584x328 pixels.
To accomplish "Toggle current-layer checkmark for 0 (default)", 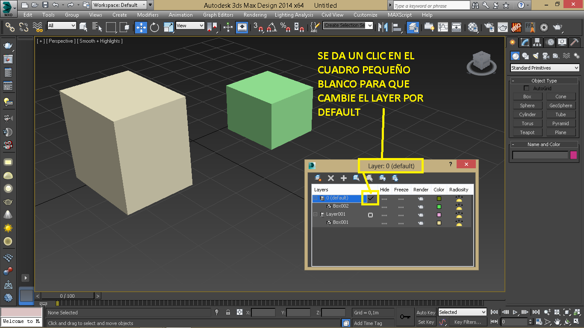I will (371, 198).
